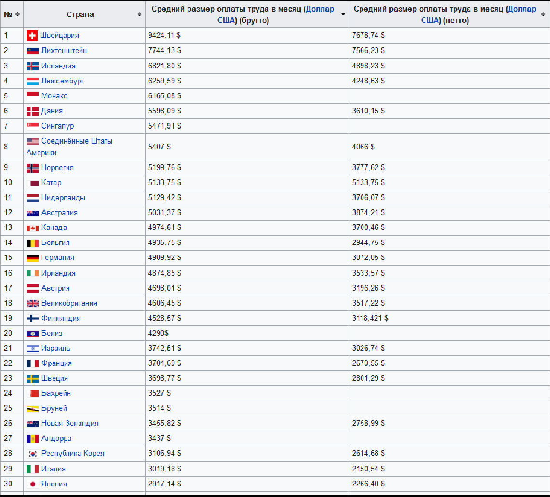Click the Sweden flag icon

pos(32,378)
